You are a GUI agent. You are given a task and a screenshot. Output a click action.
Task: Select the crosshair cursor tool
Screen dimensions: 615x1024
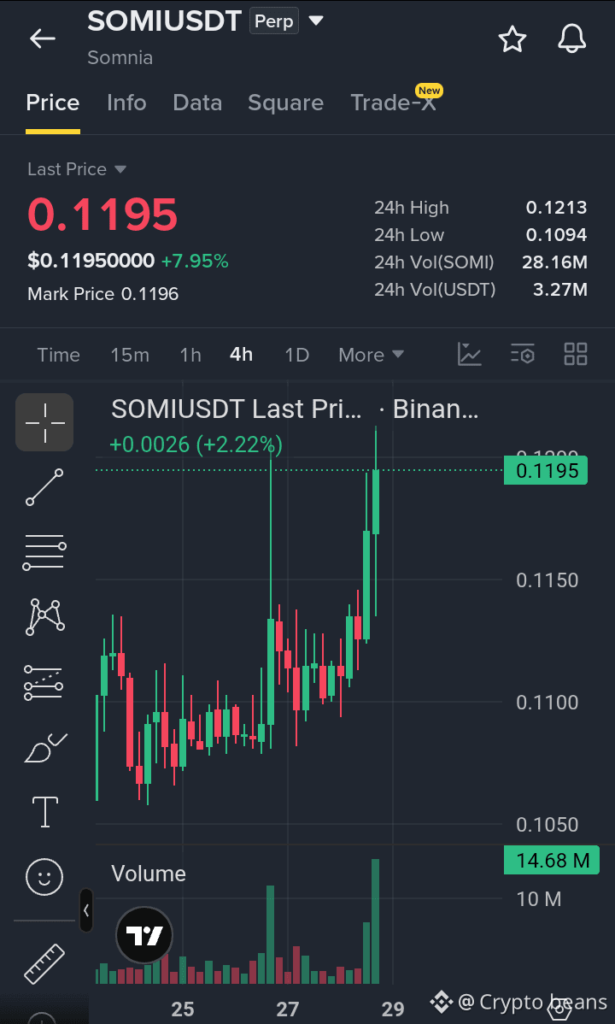[44, 422]
